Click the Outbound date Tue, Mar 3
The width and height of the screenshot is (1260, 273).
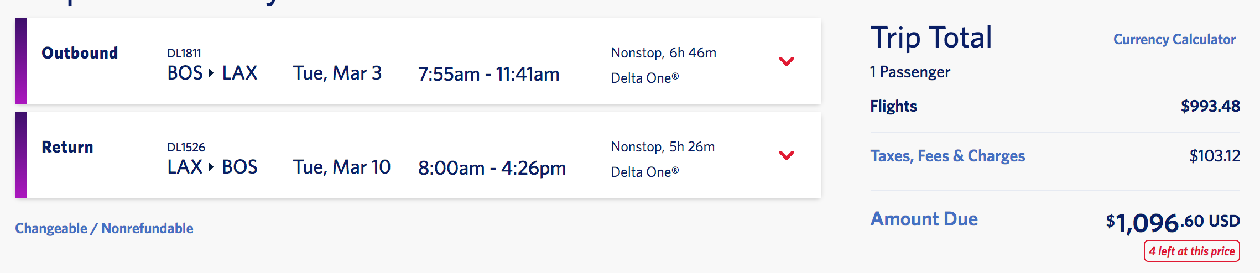coord(337,73)
